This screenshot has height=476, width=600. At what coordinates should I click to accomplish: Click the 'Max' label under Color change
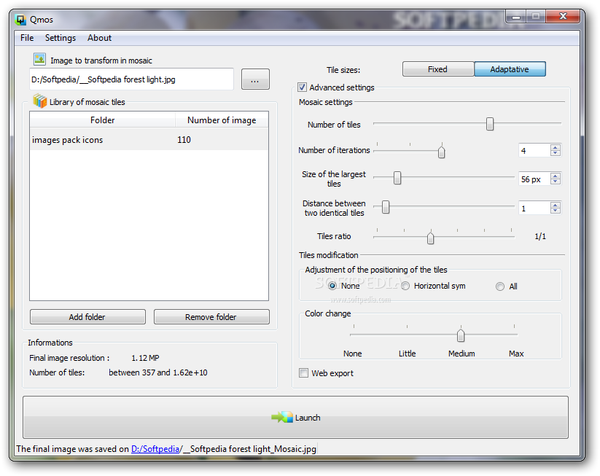tap(516, 354)
